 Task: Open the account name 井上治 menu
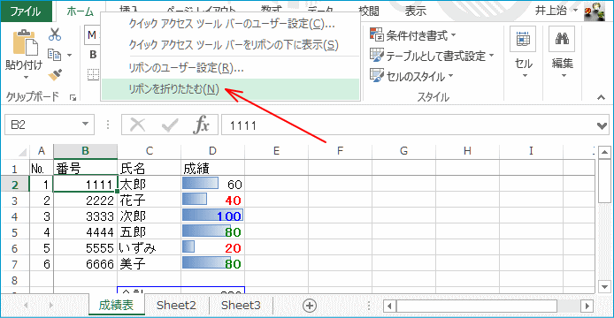point(556,11)
